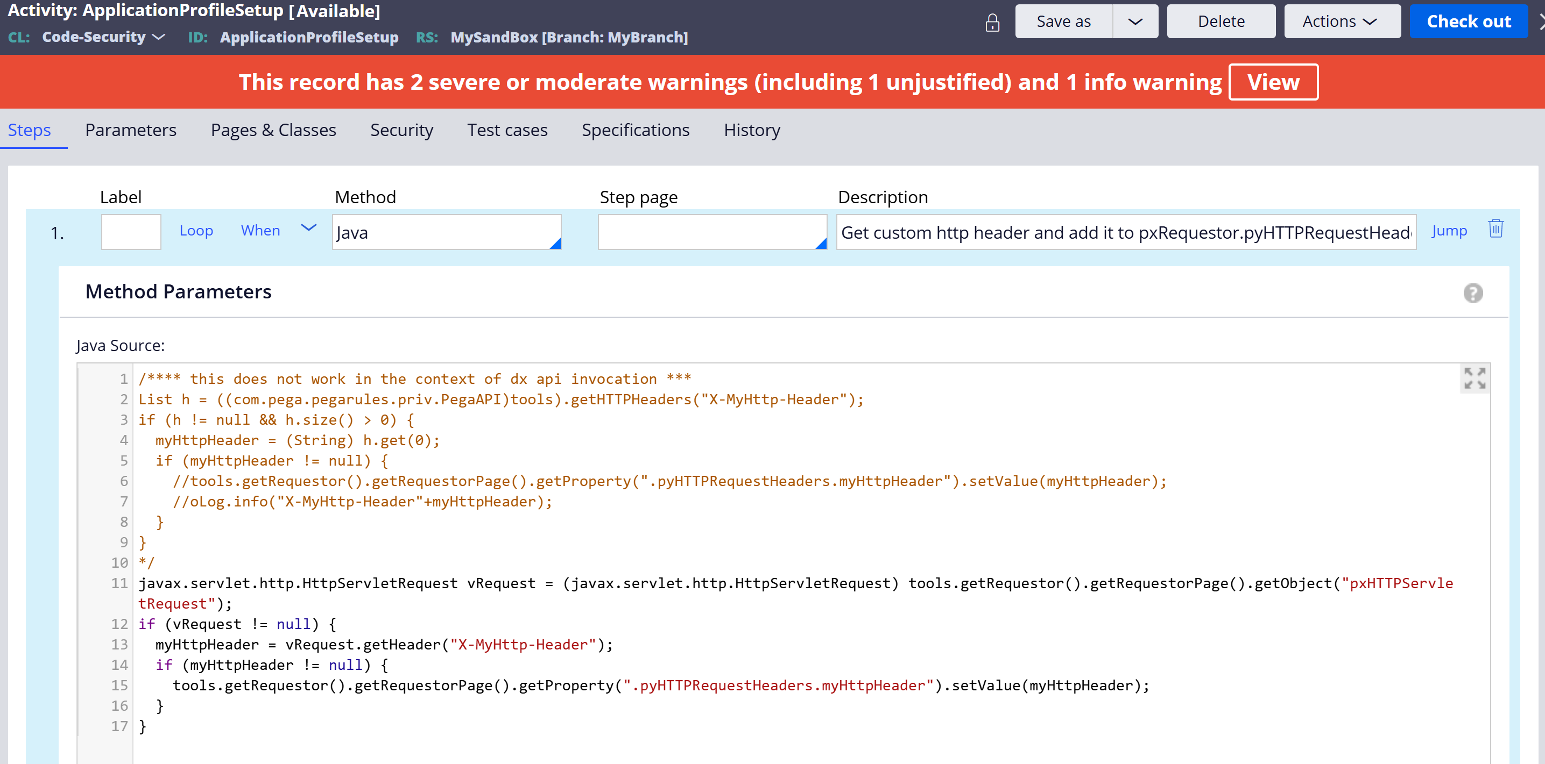This screenshot has height=764, width=1545.
Task: Open the Security tab
Action: tap(402, 130)
